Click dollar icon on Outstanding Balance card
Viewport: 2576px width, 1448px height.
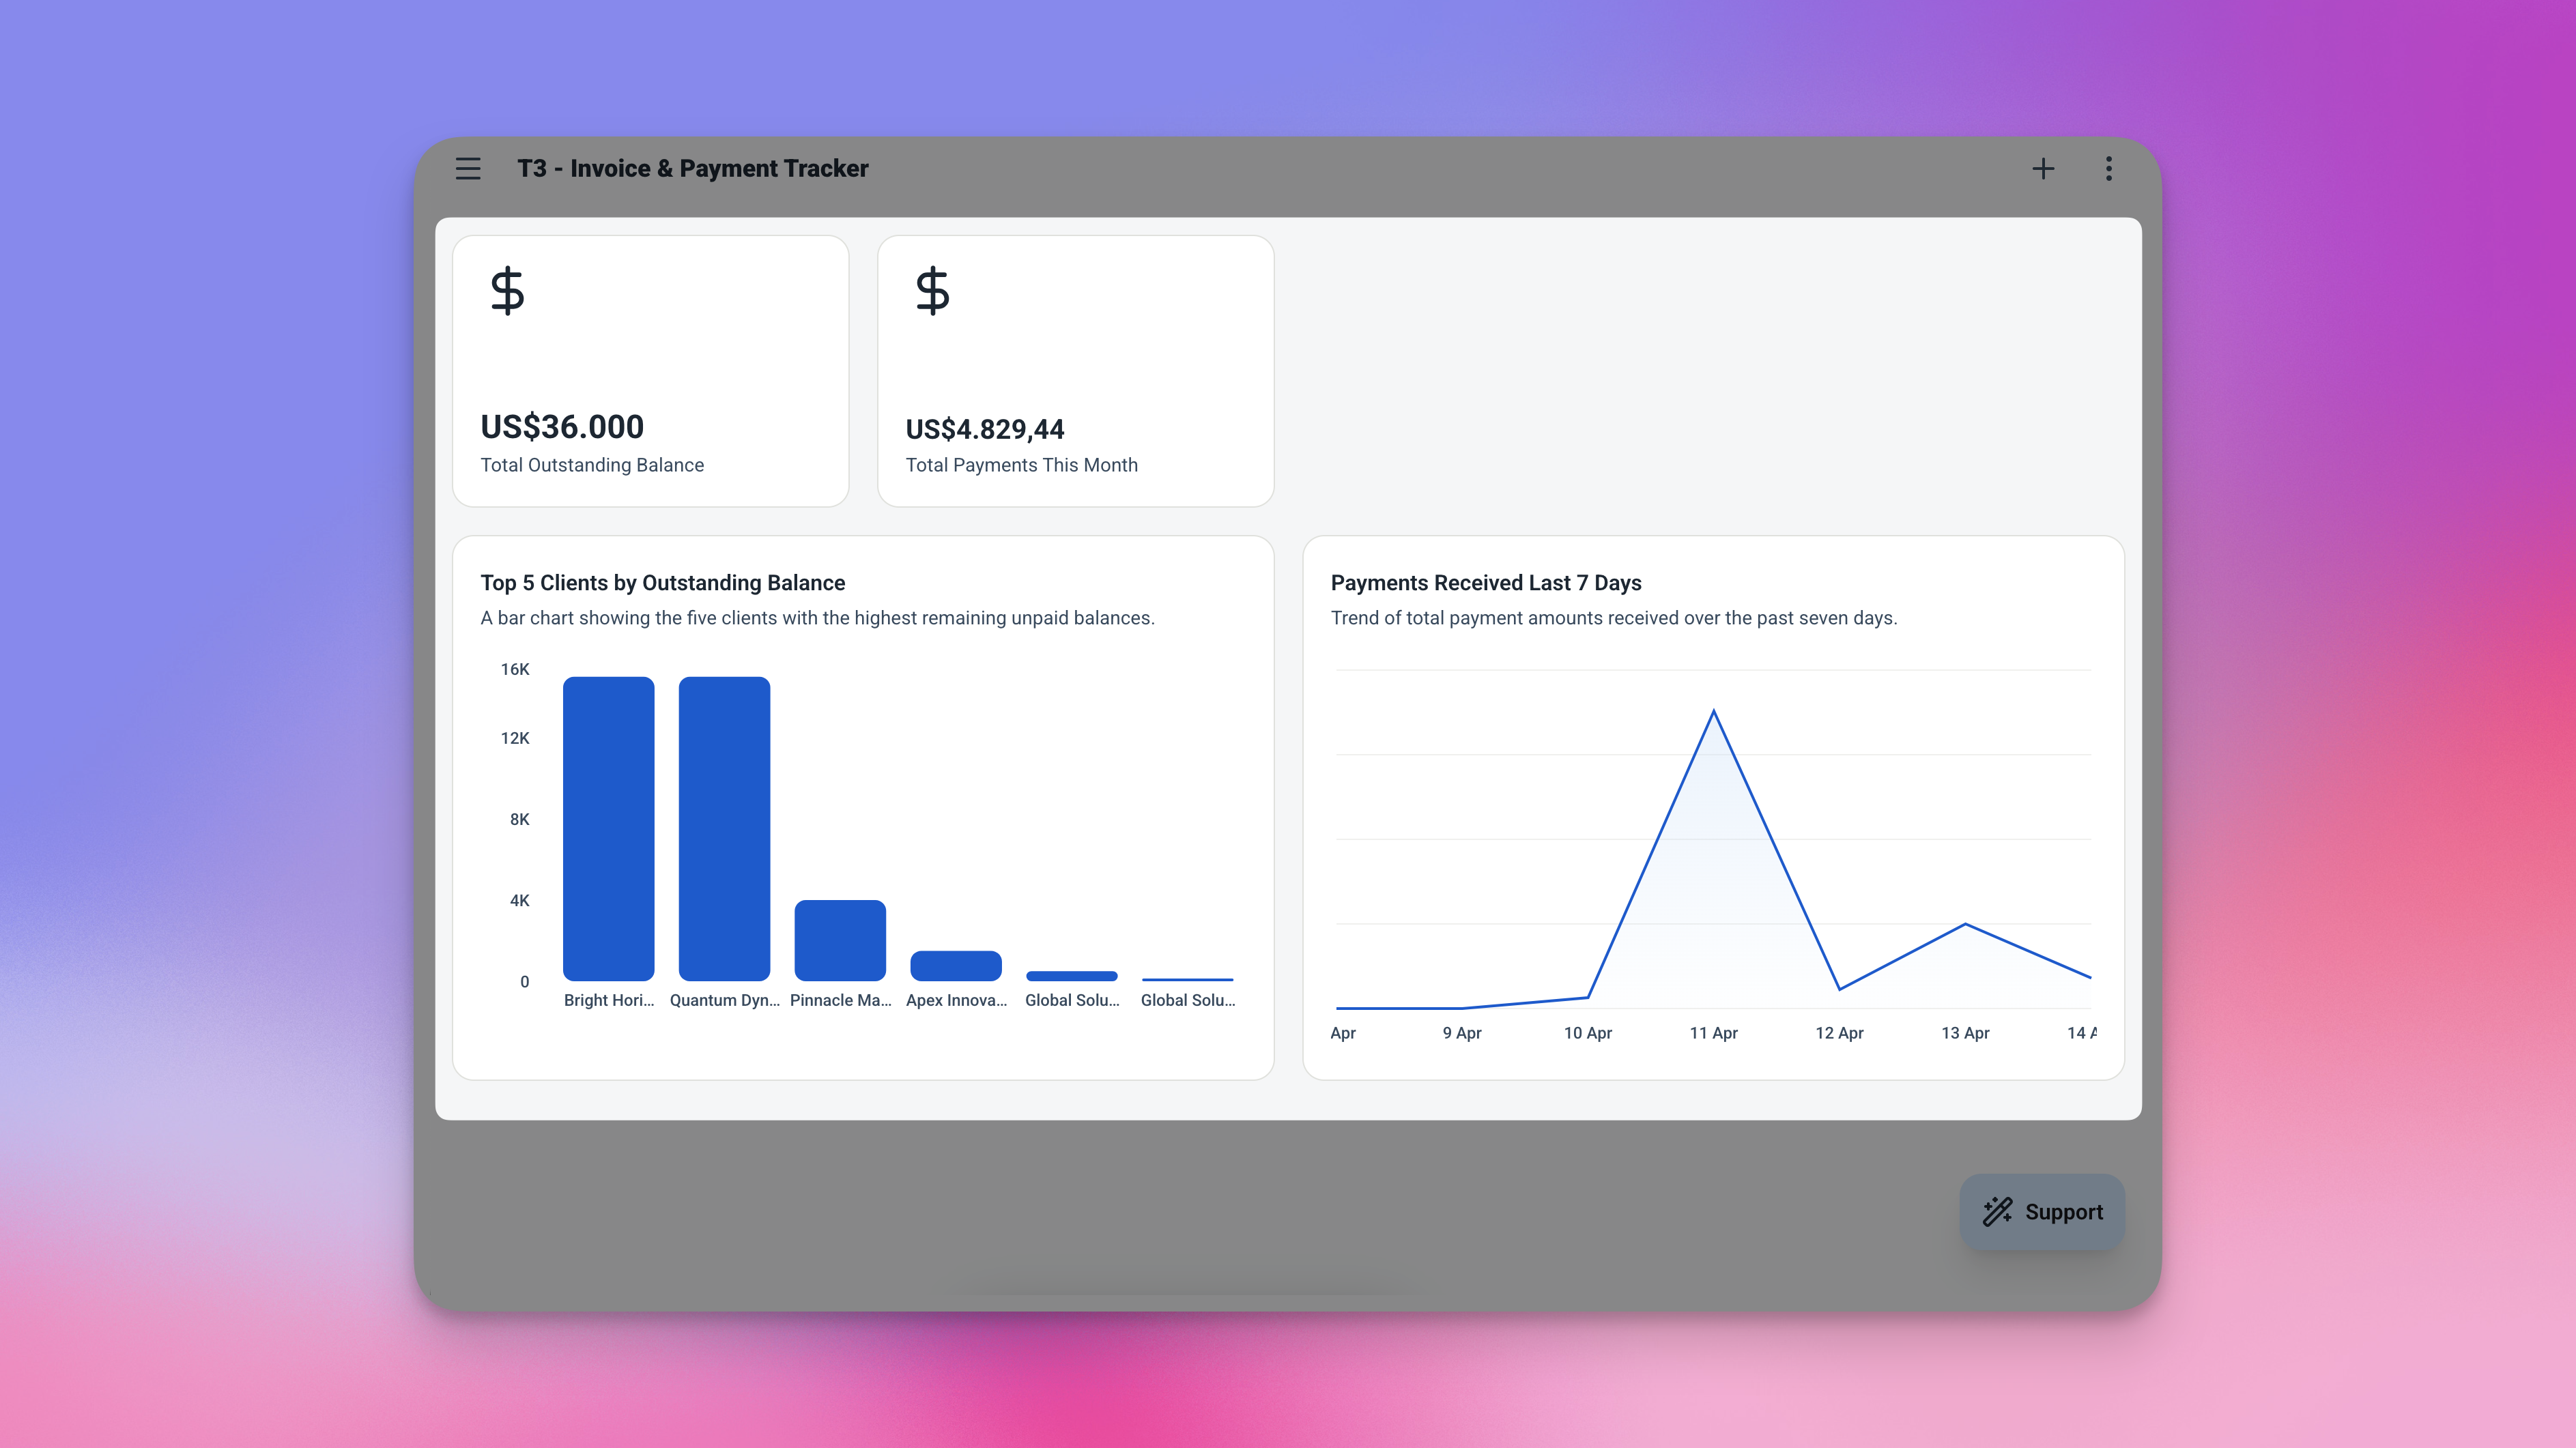pos(507,291)
